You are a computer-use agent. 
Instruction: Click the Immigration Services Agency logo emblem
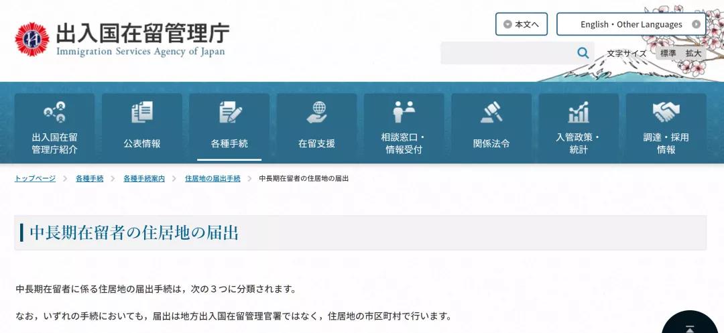(x=32, y=39)
